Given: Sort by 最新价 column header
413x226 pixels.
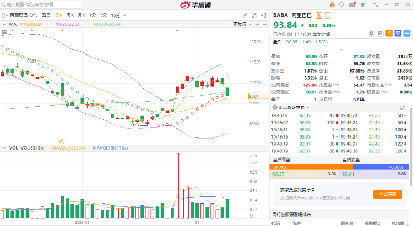Looking at the screenshot, I should point(347,223).
